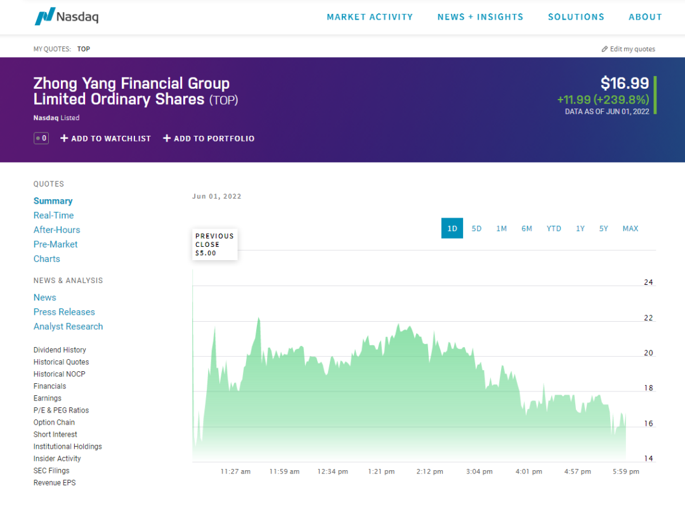Go to After-Hours quotes

[x=57, y=230]
